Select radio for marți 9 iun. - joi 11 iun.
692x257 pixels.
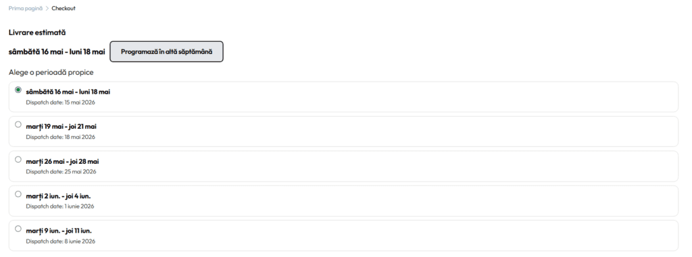[x=18, y=229]
